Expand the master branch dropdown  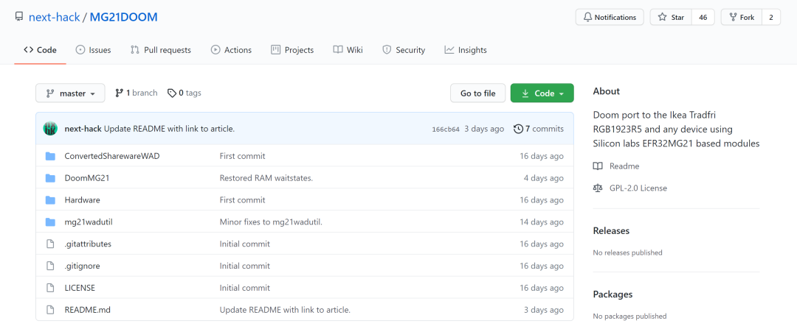click(x=70, y=93)
